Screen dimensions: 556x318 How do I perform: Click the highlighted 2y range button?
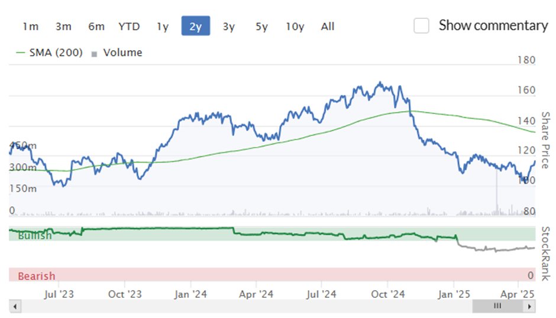[x=196, y=26]
